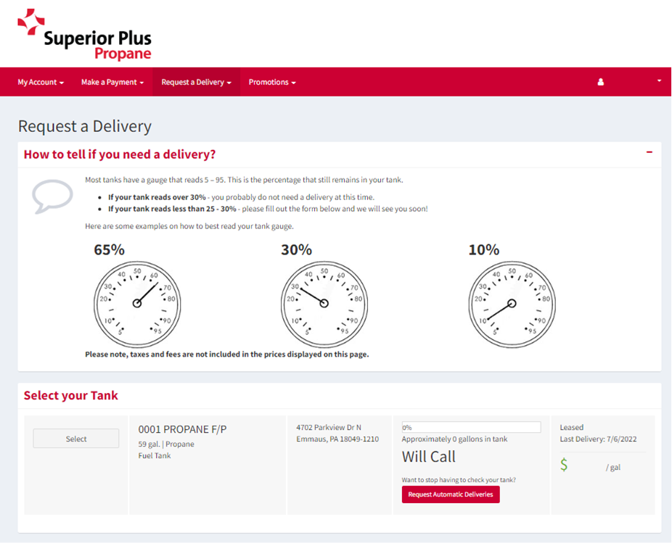Expand the caret dropdown beside the user icon
672x543 pixels.
[x=659, y=80]
